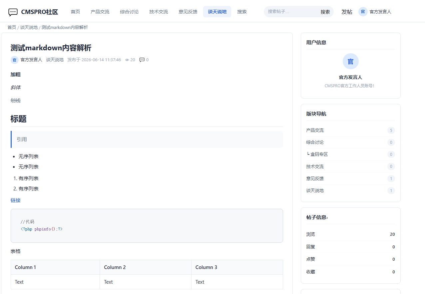Click the blue 链接 hyperlink in the post
This screenshot has width=425, height=294.
click(16, 200)
